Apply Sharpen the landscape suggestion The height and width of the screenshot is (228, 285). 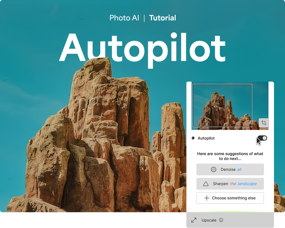pyautogui.click(x=230, y=184)
